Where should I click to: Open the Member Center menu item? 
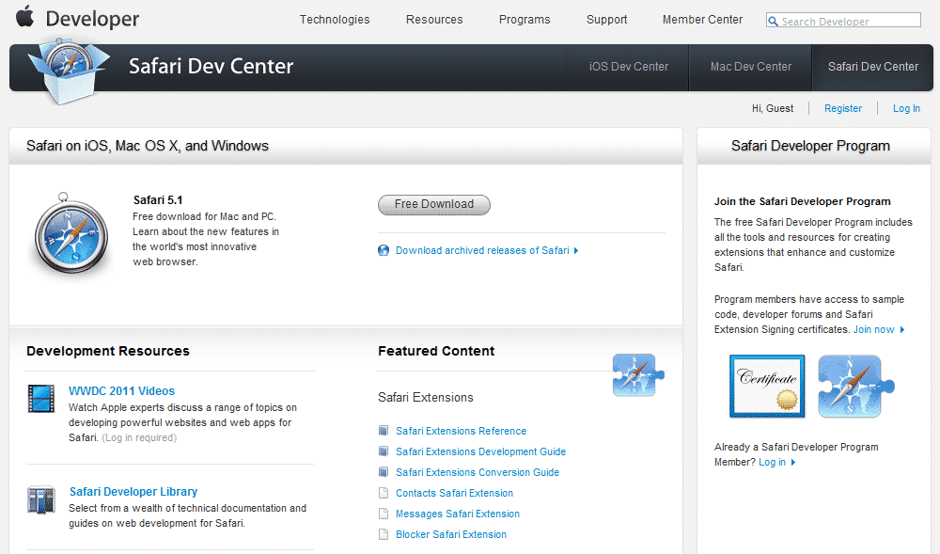tap(702, 20)
